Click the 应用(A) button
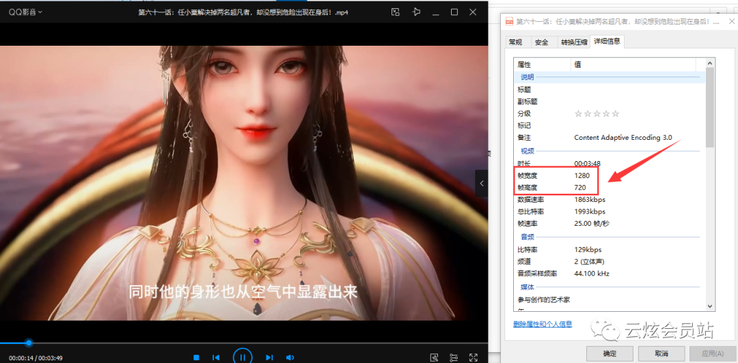The image size is (738, 363). point(712,353)
